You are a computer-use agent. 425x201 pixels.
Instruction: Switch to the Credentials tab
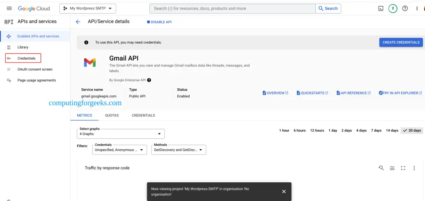pos(143,115)
